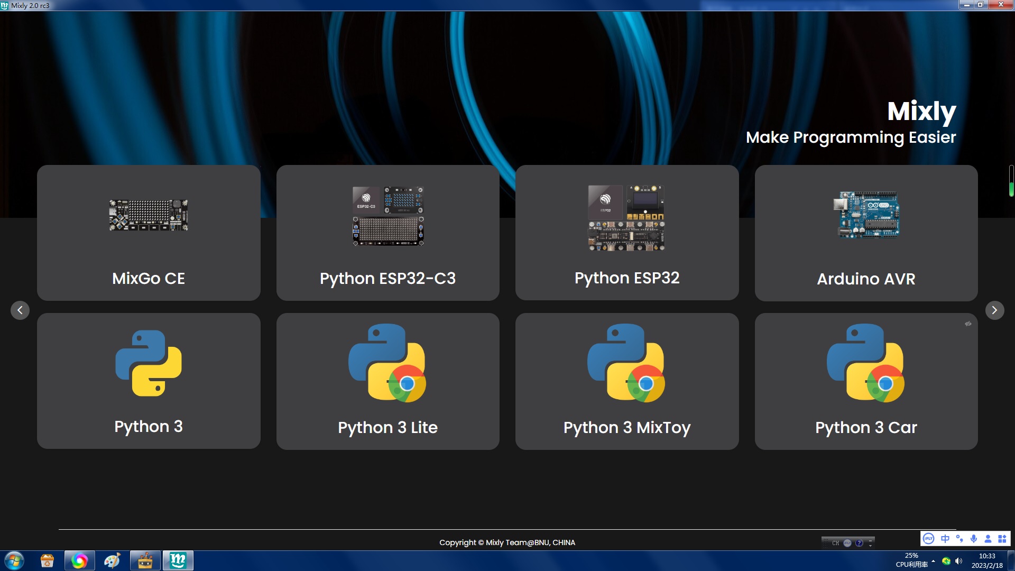
Task: Open the iFLY user account icon
Action: (x=988, y=539)
